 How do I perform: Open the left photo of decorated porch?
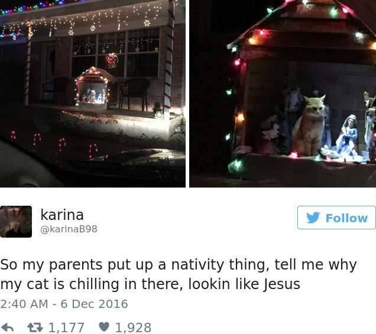(93, 93)
